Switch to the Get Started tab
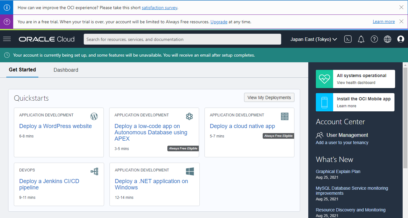 (x=22, y=70)
